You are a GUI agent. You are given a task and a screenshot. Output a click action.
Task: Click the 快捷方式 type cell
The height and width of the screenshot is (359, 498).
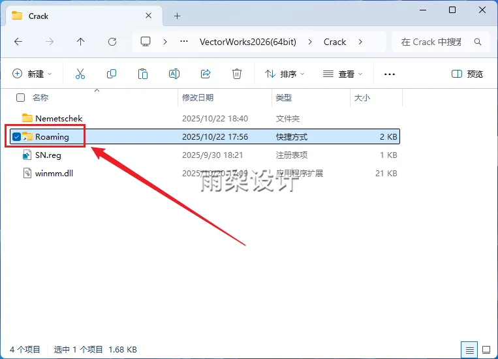click(x=292, y=137)
